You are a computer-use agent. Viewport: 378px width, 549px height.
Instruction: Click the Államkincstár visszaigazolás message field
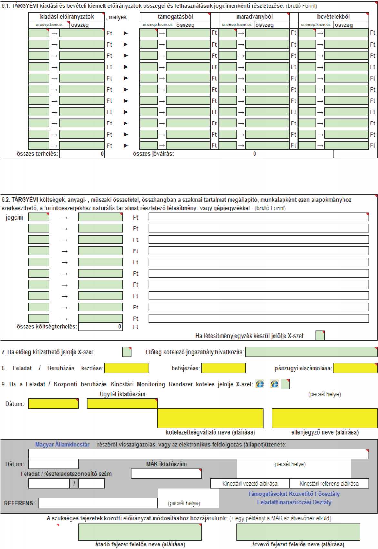coord(199,454)
